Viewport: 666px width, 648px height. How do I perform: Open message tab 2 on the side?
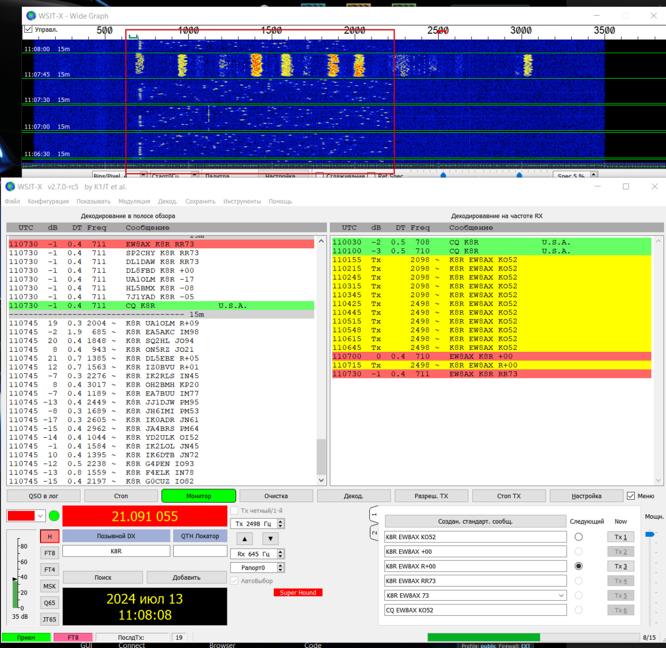tap(374, 532)
